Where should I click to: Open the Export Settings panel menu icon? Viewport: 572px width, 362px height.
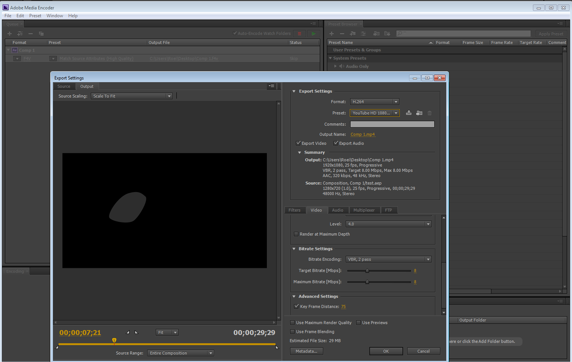(x=271, y=86)
